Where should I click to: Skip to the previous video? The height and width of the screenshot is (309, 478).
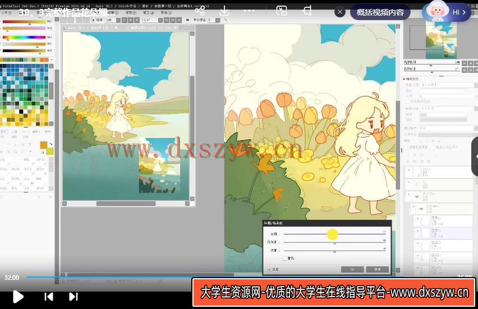coord(49,297)
